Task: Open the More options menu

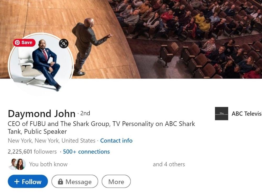Action: point(116,182)
